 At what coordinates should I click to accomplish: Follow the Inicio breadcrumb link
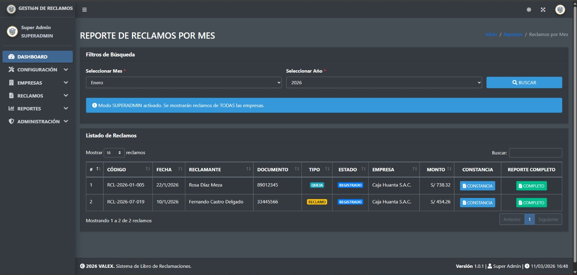coord(491,34)
